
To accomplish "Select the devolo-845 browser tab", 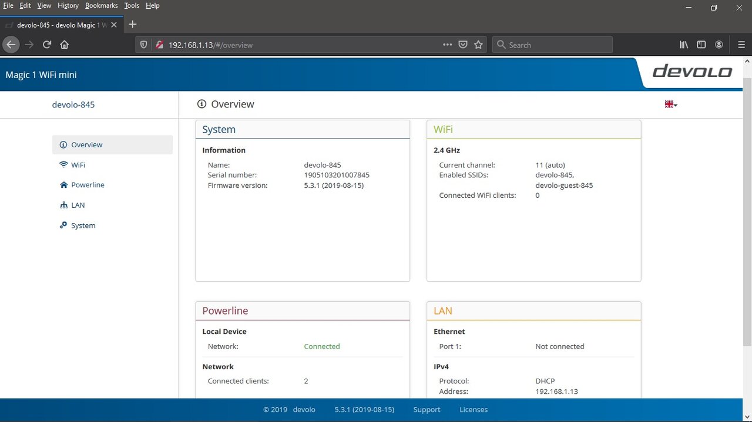I will (x=61, y=25).
